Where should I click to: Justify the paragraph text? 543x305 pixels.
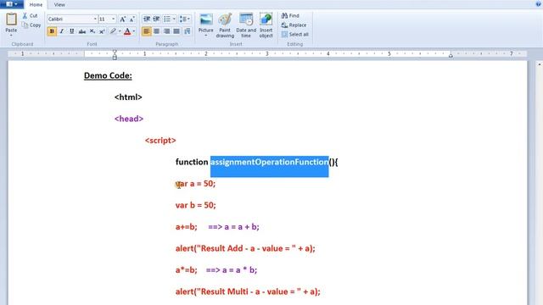coord(176,31)
